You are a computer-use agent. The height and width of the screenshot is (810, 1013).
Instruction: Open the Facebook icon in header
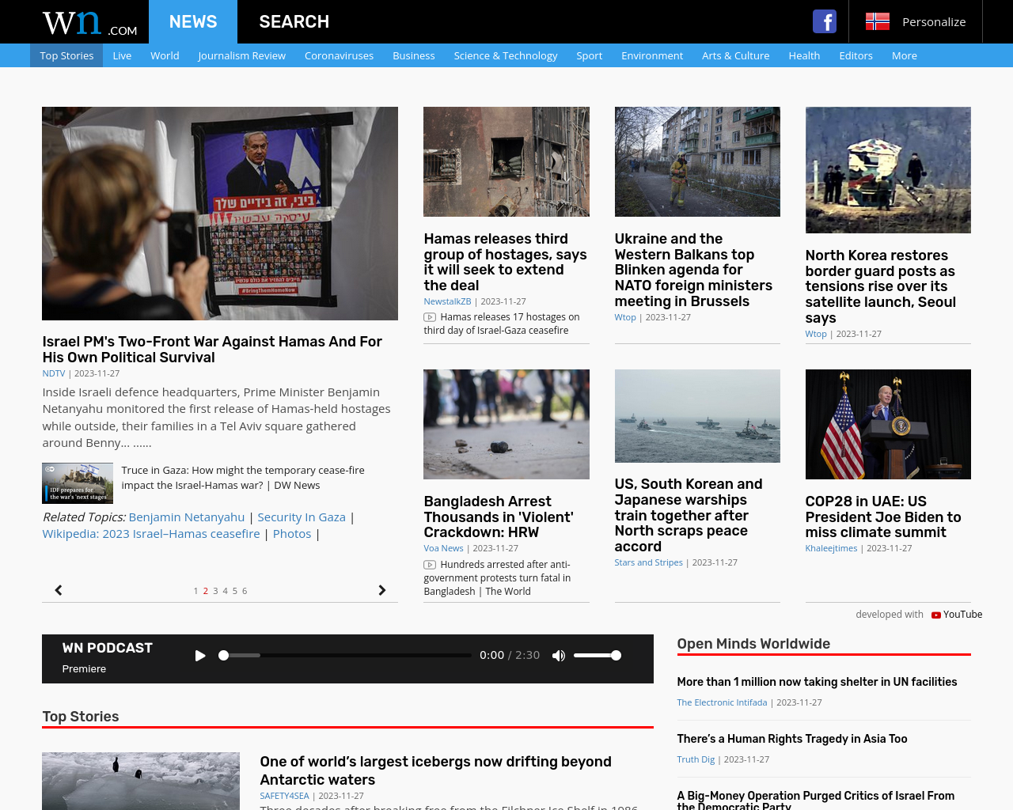click(825, 21)
